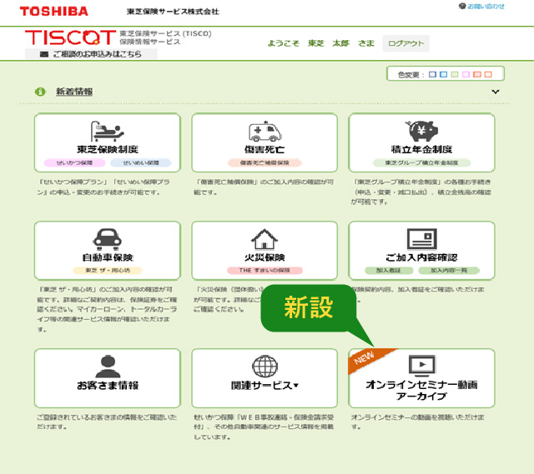Click the description starting 『東芝 ザ・用心坊』

(107, 309)
